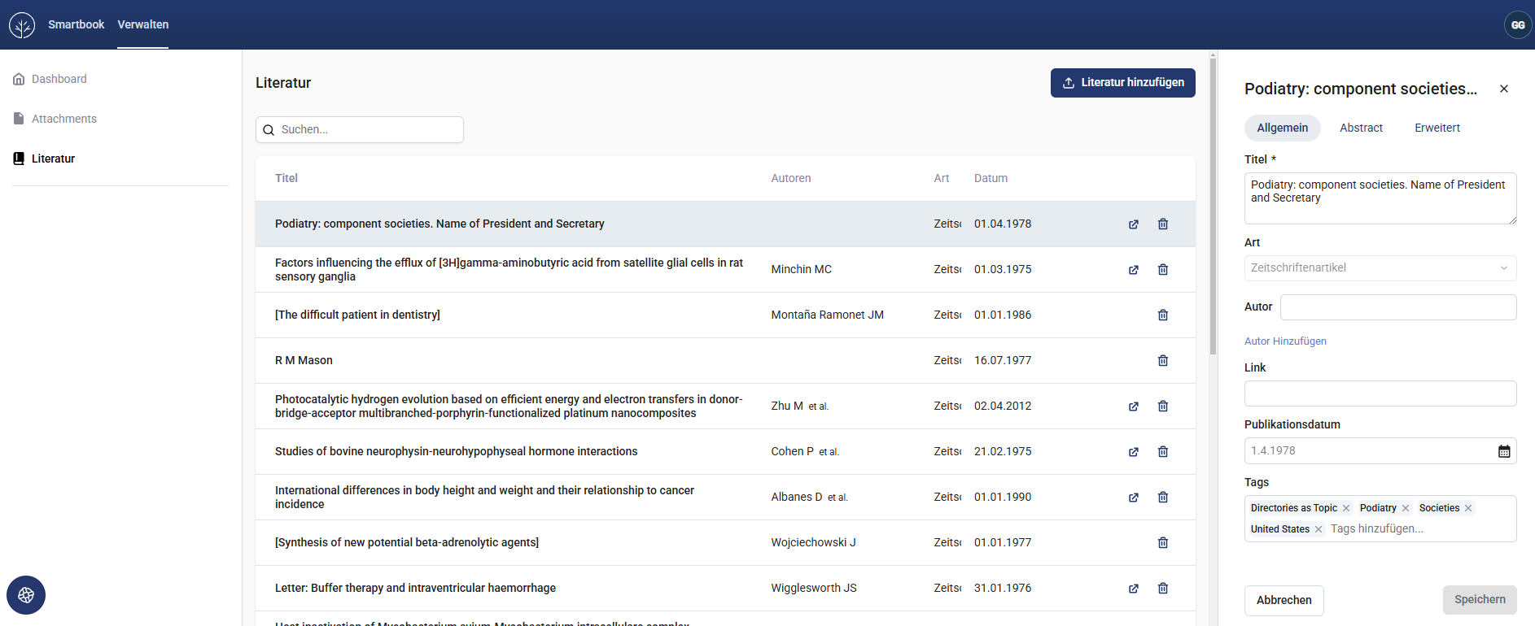
Task: Click the Autor Hinzufügen link
Action: (x=1285, y=341)
